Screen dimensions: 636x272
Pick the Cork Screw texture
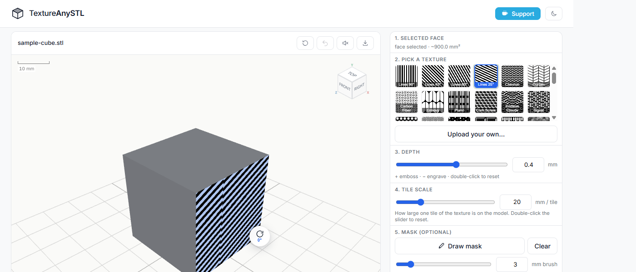tap(486, 102)
